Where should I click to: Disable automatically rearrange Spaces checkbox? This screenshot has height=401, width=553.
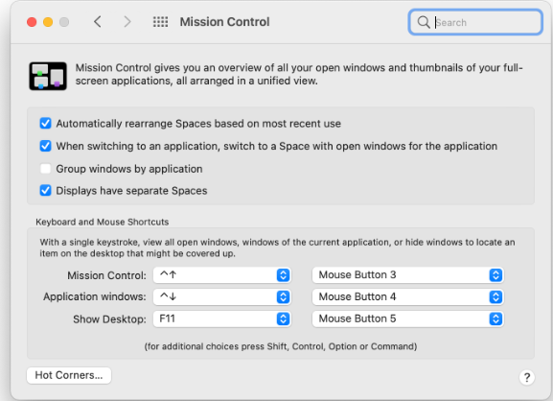click(45, 124)
